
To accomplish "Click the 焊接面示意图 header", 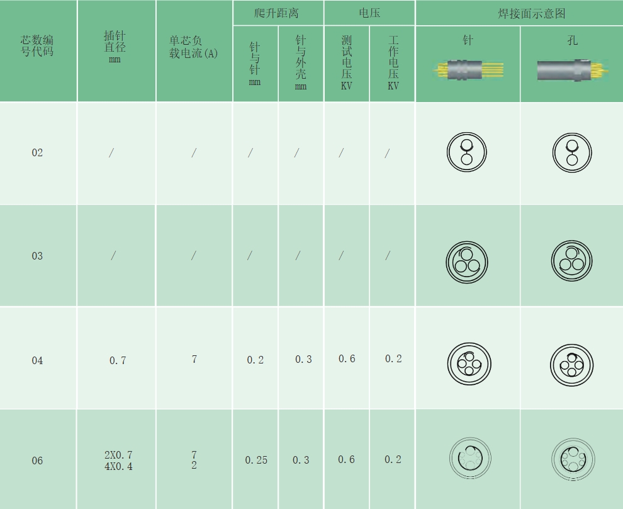I will (519, 13).
